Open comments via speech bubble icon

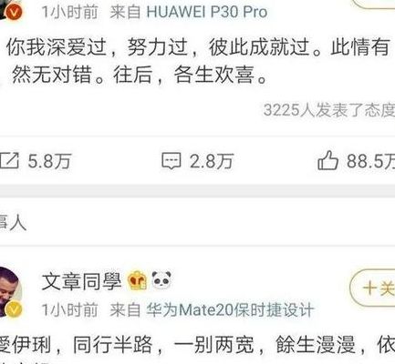172,161
